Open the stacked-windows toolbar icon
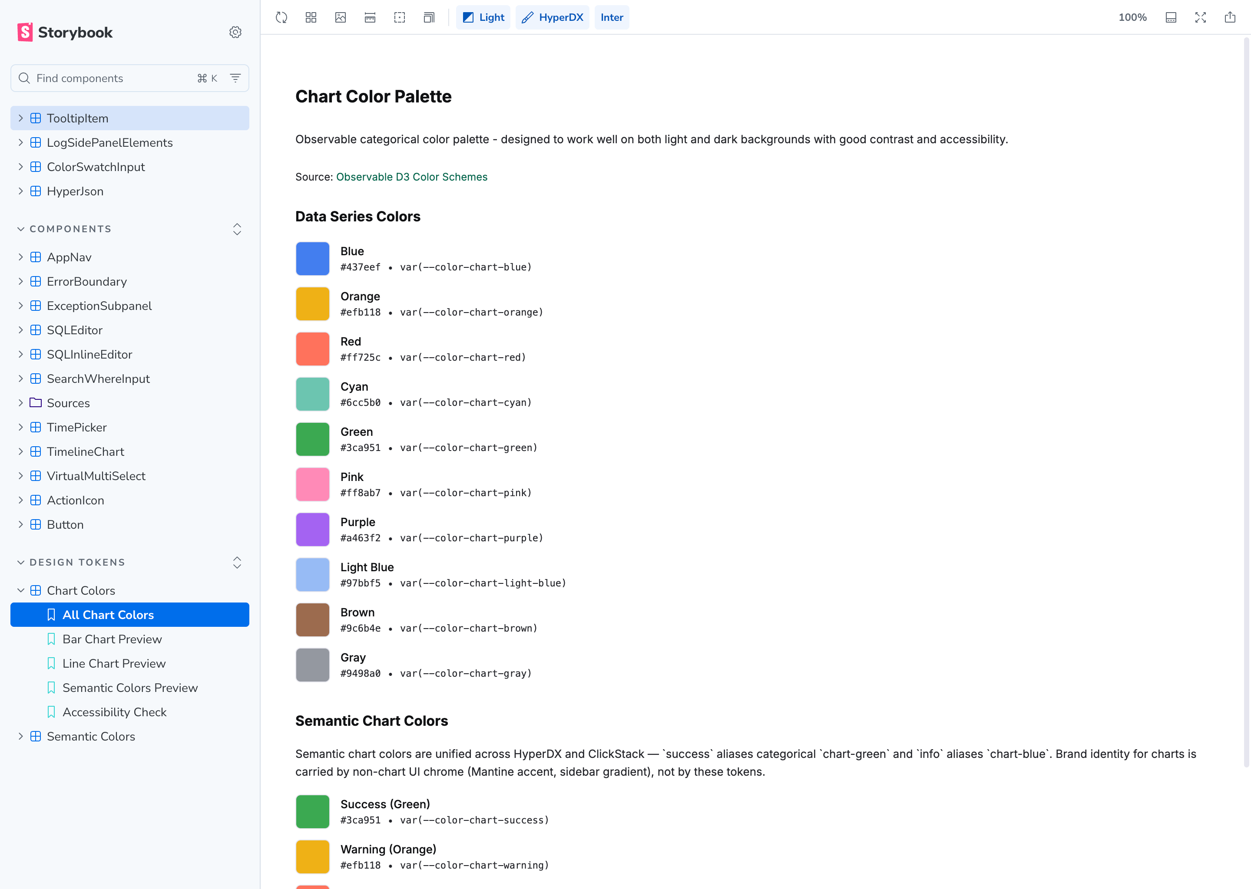 [x=430, y=17]
